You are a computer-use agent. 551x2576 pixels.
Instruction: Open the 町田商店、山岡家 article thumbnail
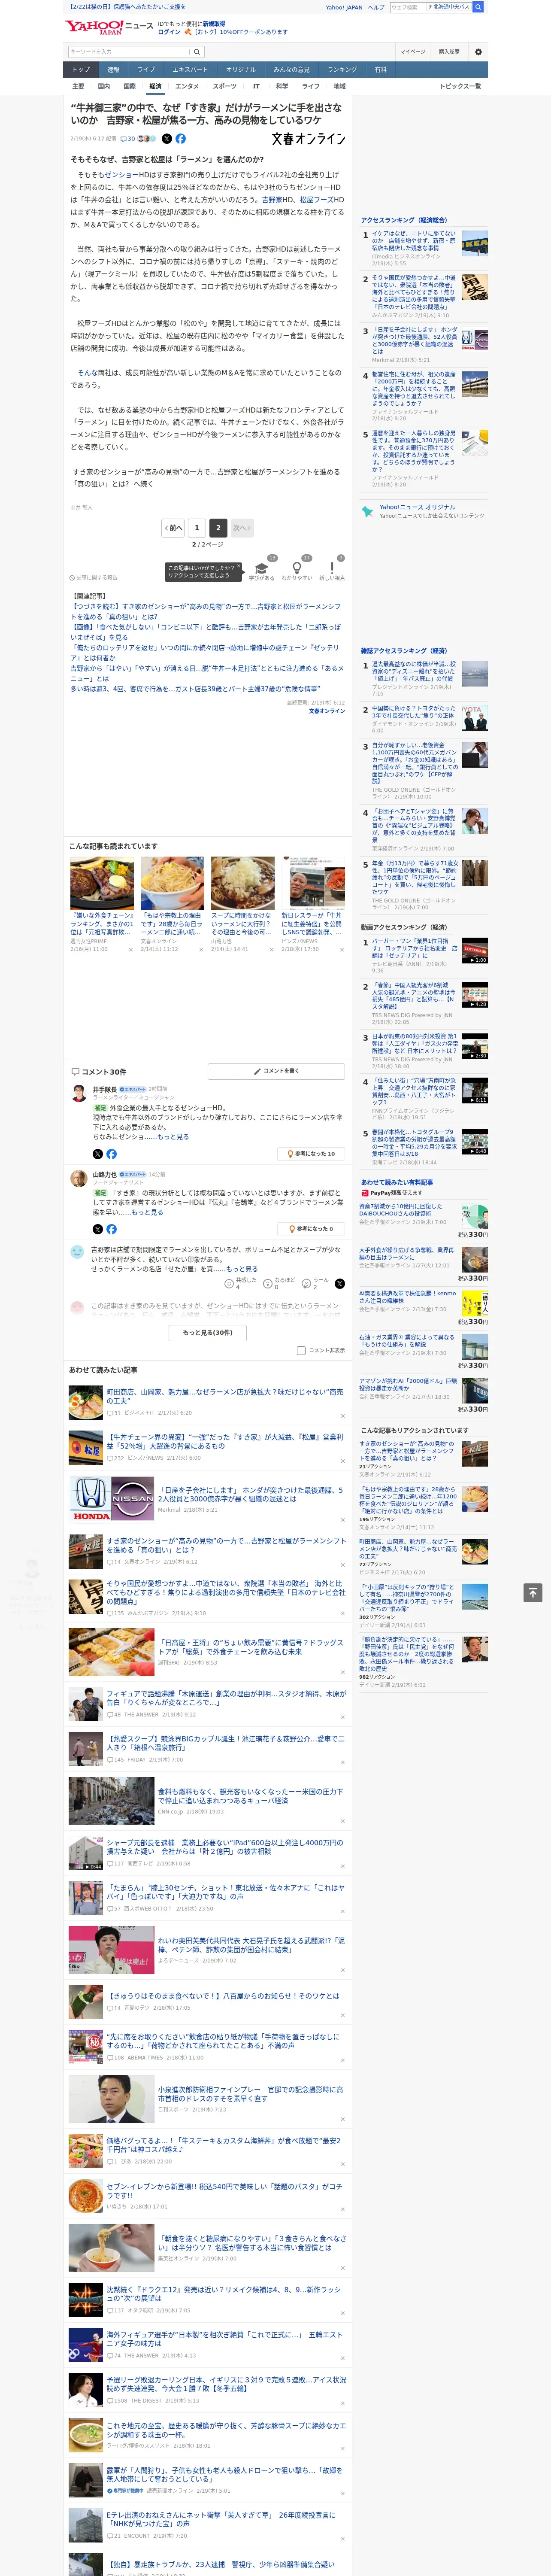(x=86, y=1403)
